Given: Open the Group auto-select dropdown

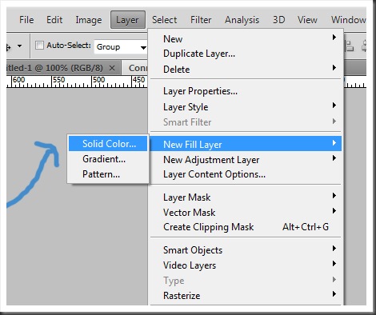Looking at the screenshot, I should [121, 47].
